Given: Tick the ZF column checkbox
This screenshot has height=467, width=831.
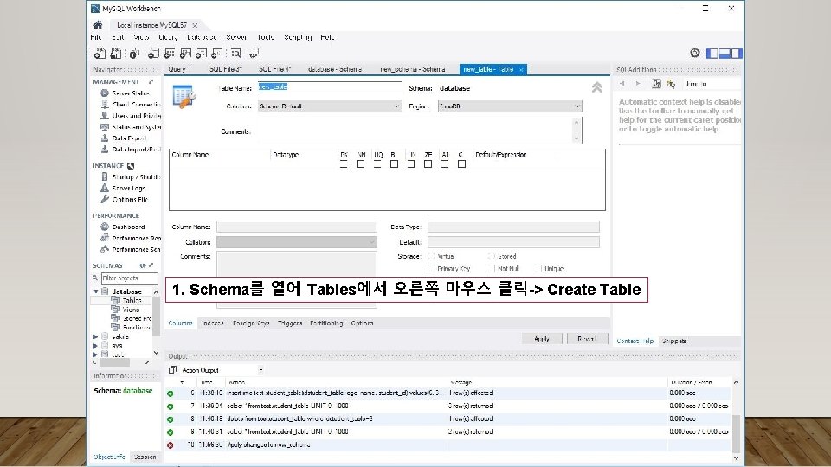Looking at the screenshot, I should tap(428, 164).
